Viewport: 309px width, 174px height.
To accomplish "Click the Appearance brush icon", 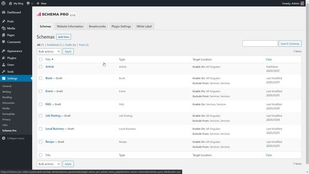I will point(3,51).
